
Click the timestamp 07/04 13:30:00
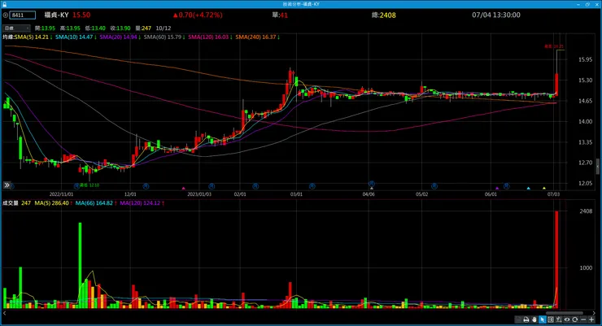click(x=496, y=15)
